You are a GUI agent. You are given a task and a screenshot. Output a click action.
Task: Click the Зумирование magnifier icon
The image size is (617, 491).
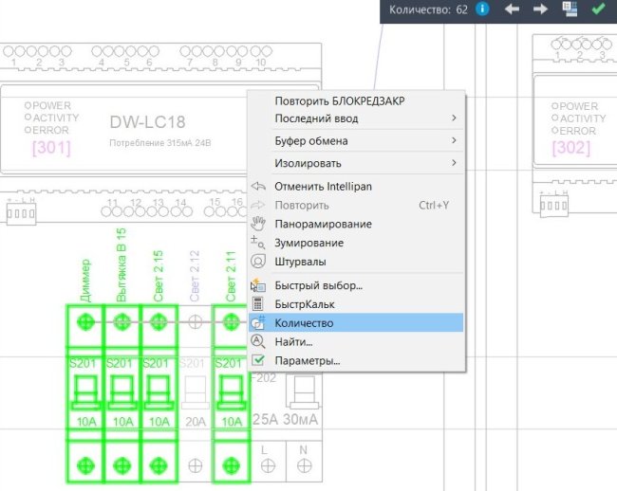tap(258, 244)
